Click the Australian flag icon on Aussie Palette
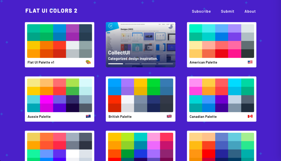This screenshot has width=281, height=161. [x=88, y=117]
